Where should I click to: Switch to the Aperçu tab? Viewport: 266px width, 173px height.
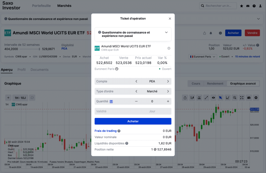pyautogui.click(x=6, y=70)
